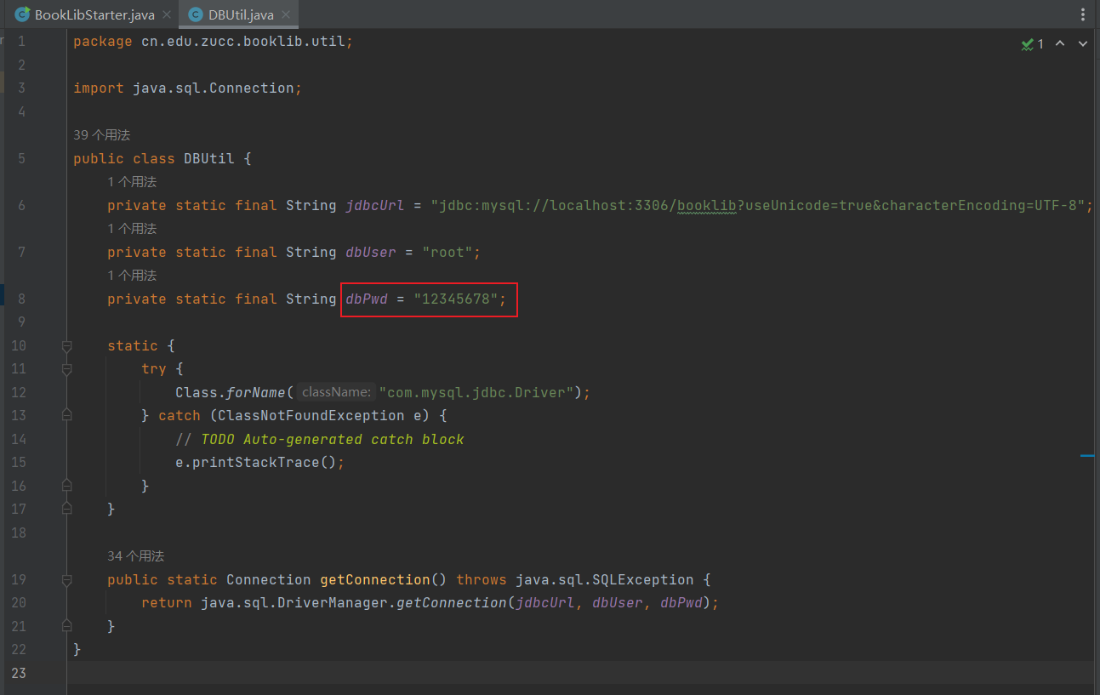
Task: Open the '34 个用法' hint above getConnection
Action: [135, 556]
